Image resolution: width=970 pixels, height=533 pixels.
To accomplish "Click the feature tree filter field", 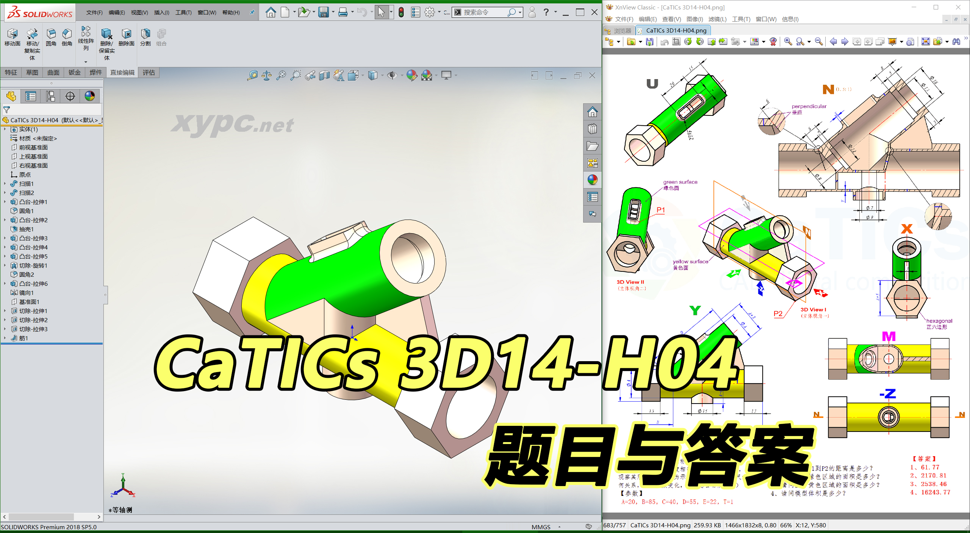I will coord(52,110).
